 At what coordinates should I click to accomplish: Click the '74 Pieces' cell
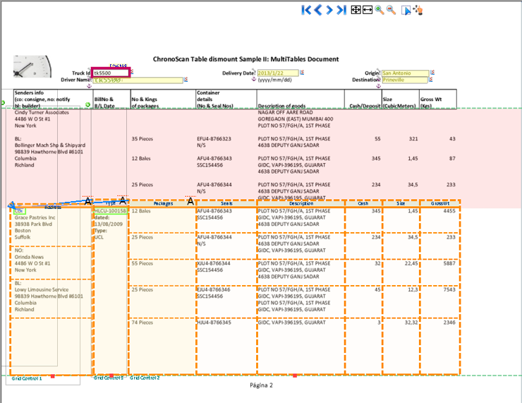(x=142, y=323)
